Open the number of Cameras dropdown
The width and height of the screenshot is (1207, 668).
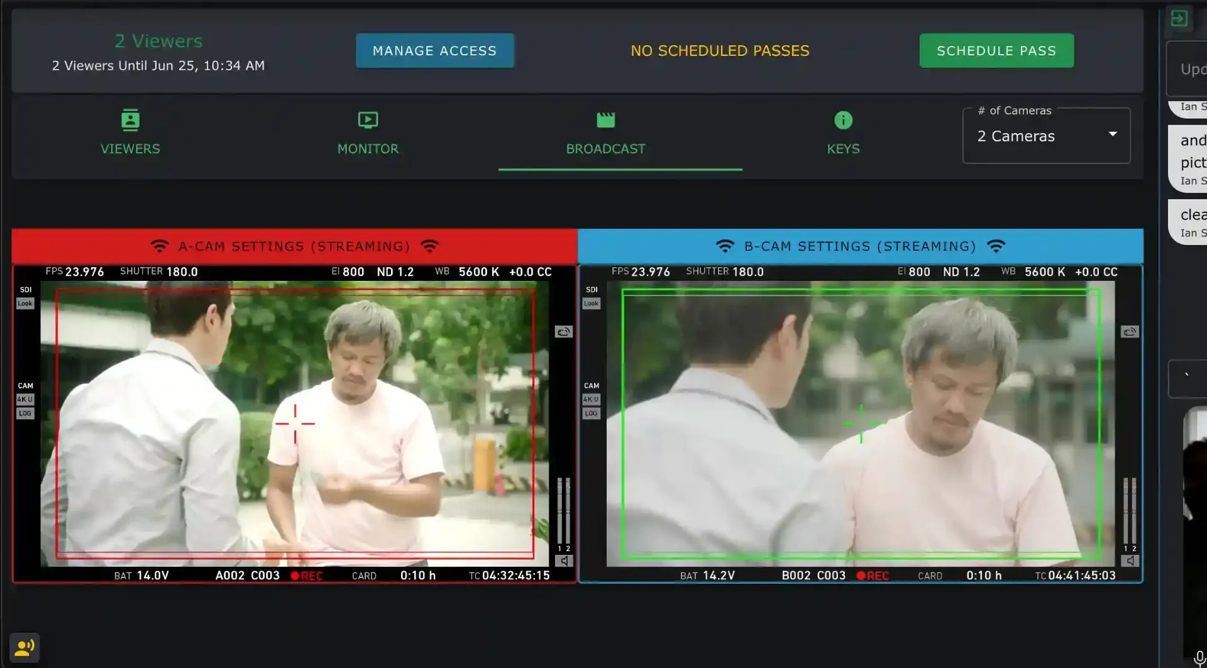[x=1046, y=136]
